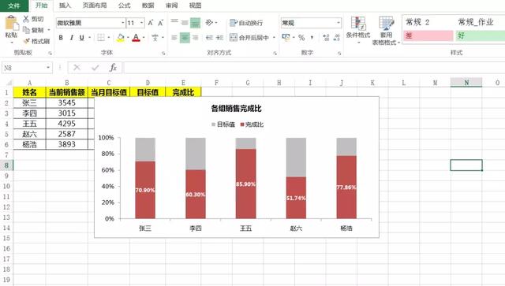This screenshot has height=286, width=505.
Task: Open Merge and Center dropdown arrow
Action: click(x=274, y=38)
